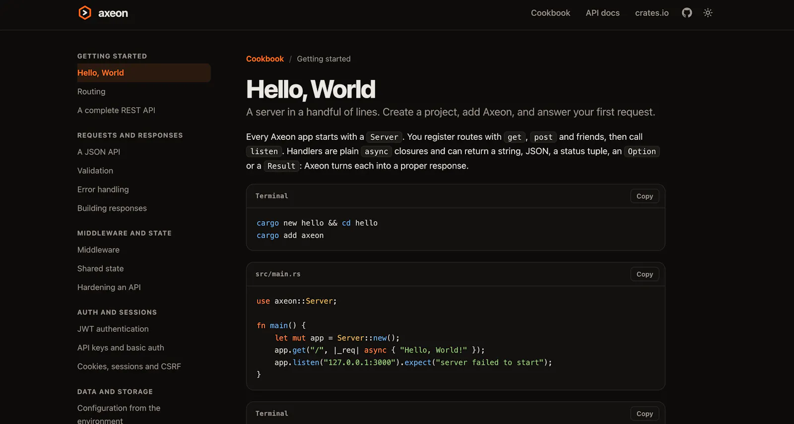Open the Shared state page
This screenshot has width=794, height=424.
tap(100, 269)
